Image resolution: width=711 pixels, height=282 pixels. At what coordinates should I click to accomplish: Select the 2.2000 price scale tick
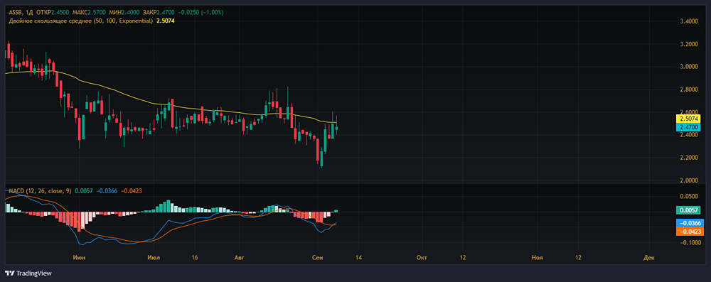tap(688, 158)
